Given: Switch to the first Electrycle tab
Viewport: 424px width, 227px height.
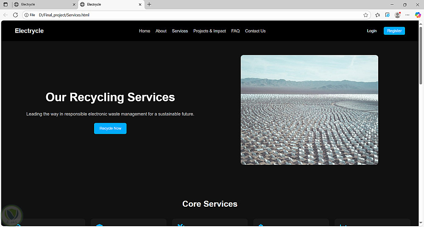Looking at the screenshot, I should tap(45, 4).
